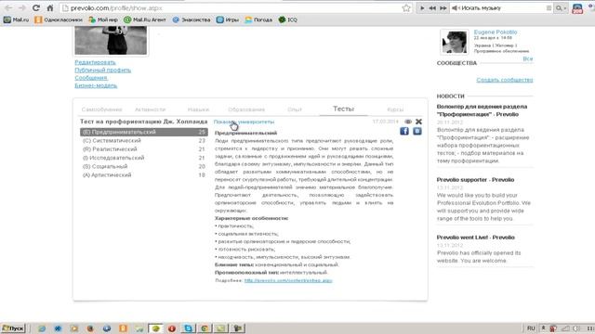Open the Prevolio went Live! news headline
Screen dimensions: 595x334
click(475, 238)
